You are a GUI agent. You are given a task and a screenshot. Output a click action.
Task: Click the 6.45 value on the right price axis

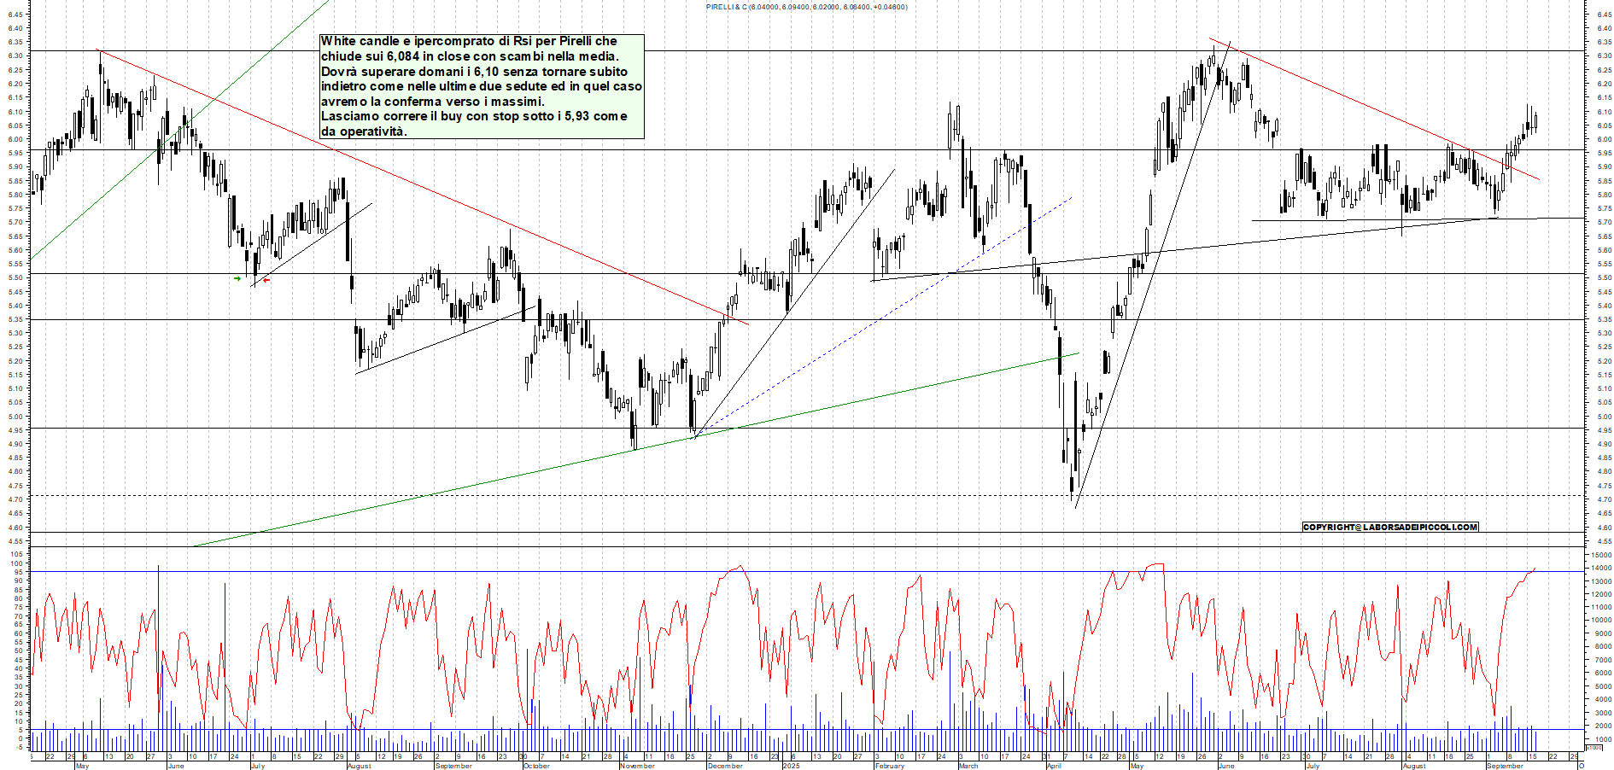[x=1604, y=14]
